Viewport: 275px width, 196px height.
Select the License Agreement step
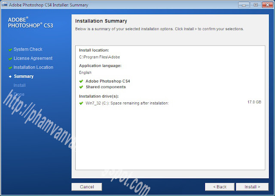pos(33,58)
